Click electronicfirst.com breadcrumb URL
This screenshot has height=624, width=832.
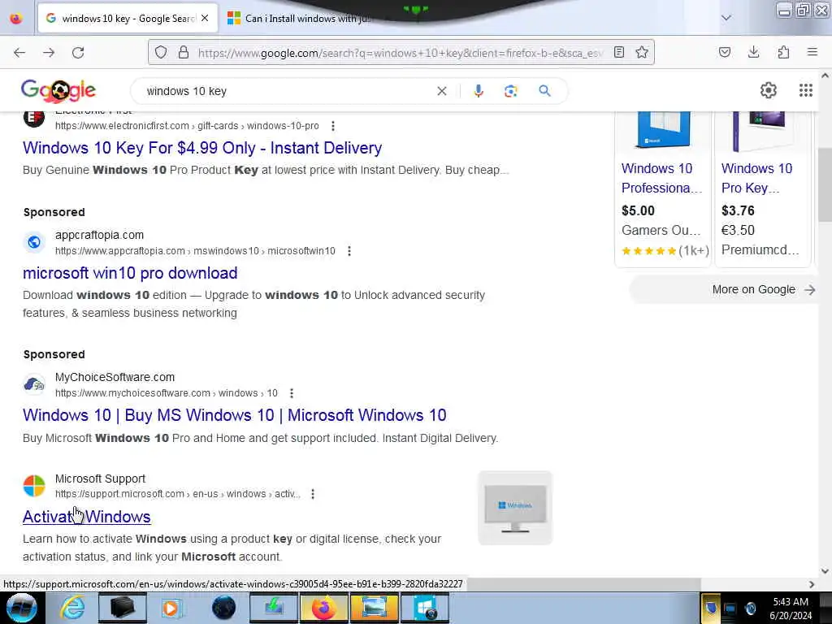coord(188,126)
